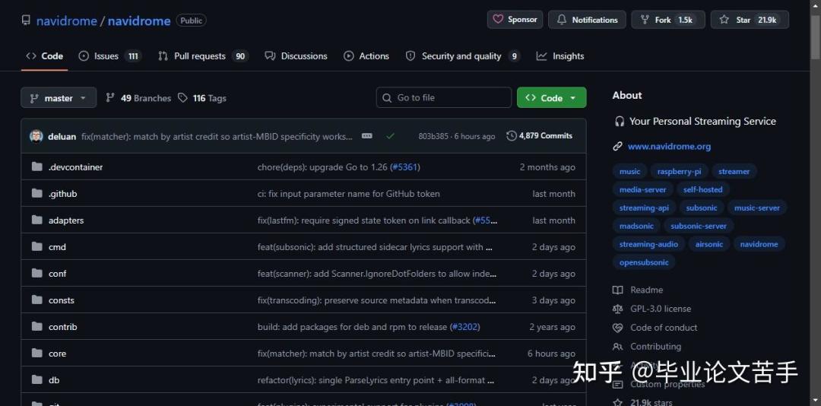
Task: Open the conf folder
Action: coord(58,274)
